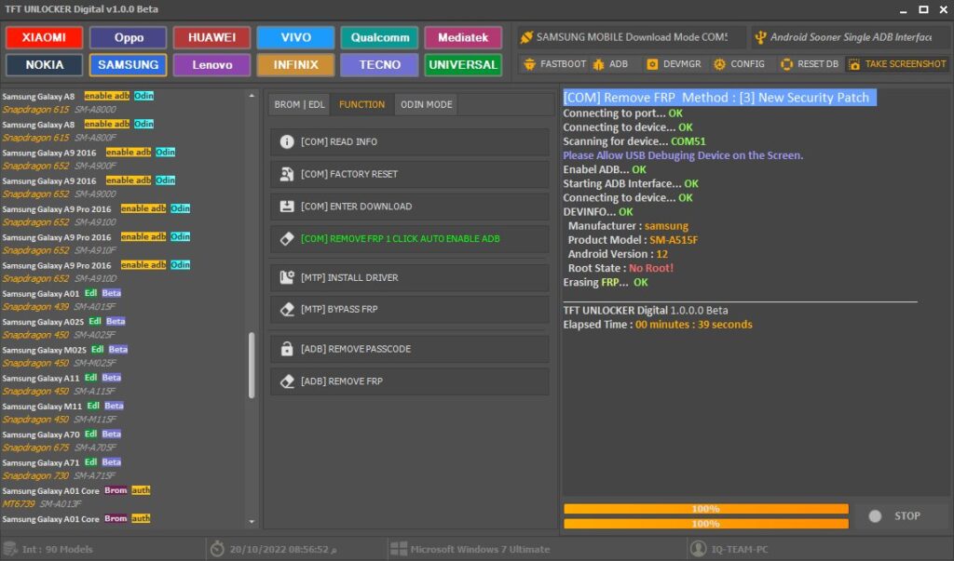The height and width of the screenshot is (561, 954).
Task: Click the USB icon beside the ADB interface field
Action: [x=760, y=37]
